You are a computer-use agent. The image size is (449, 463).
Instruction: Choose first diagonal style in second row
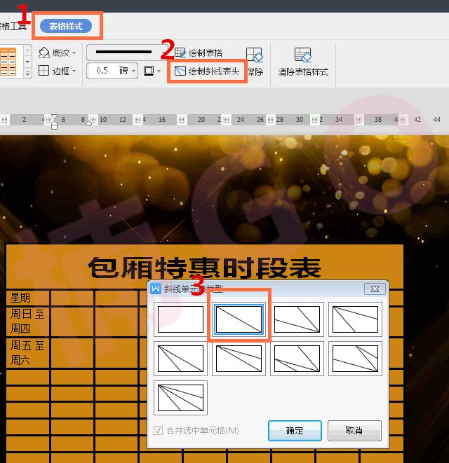pos(180,359)
